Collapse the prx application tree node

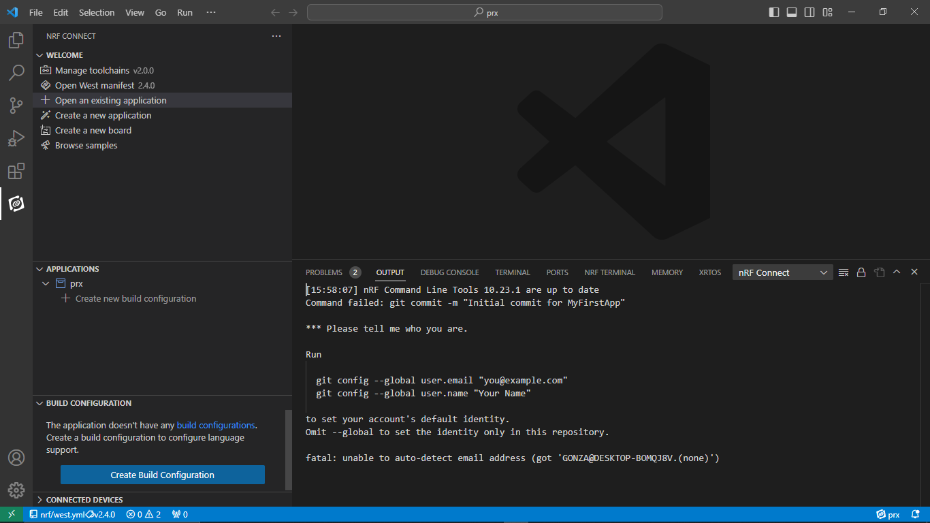click(46, 283)
